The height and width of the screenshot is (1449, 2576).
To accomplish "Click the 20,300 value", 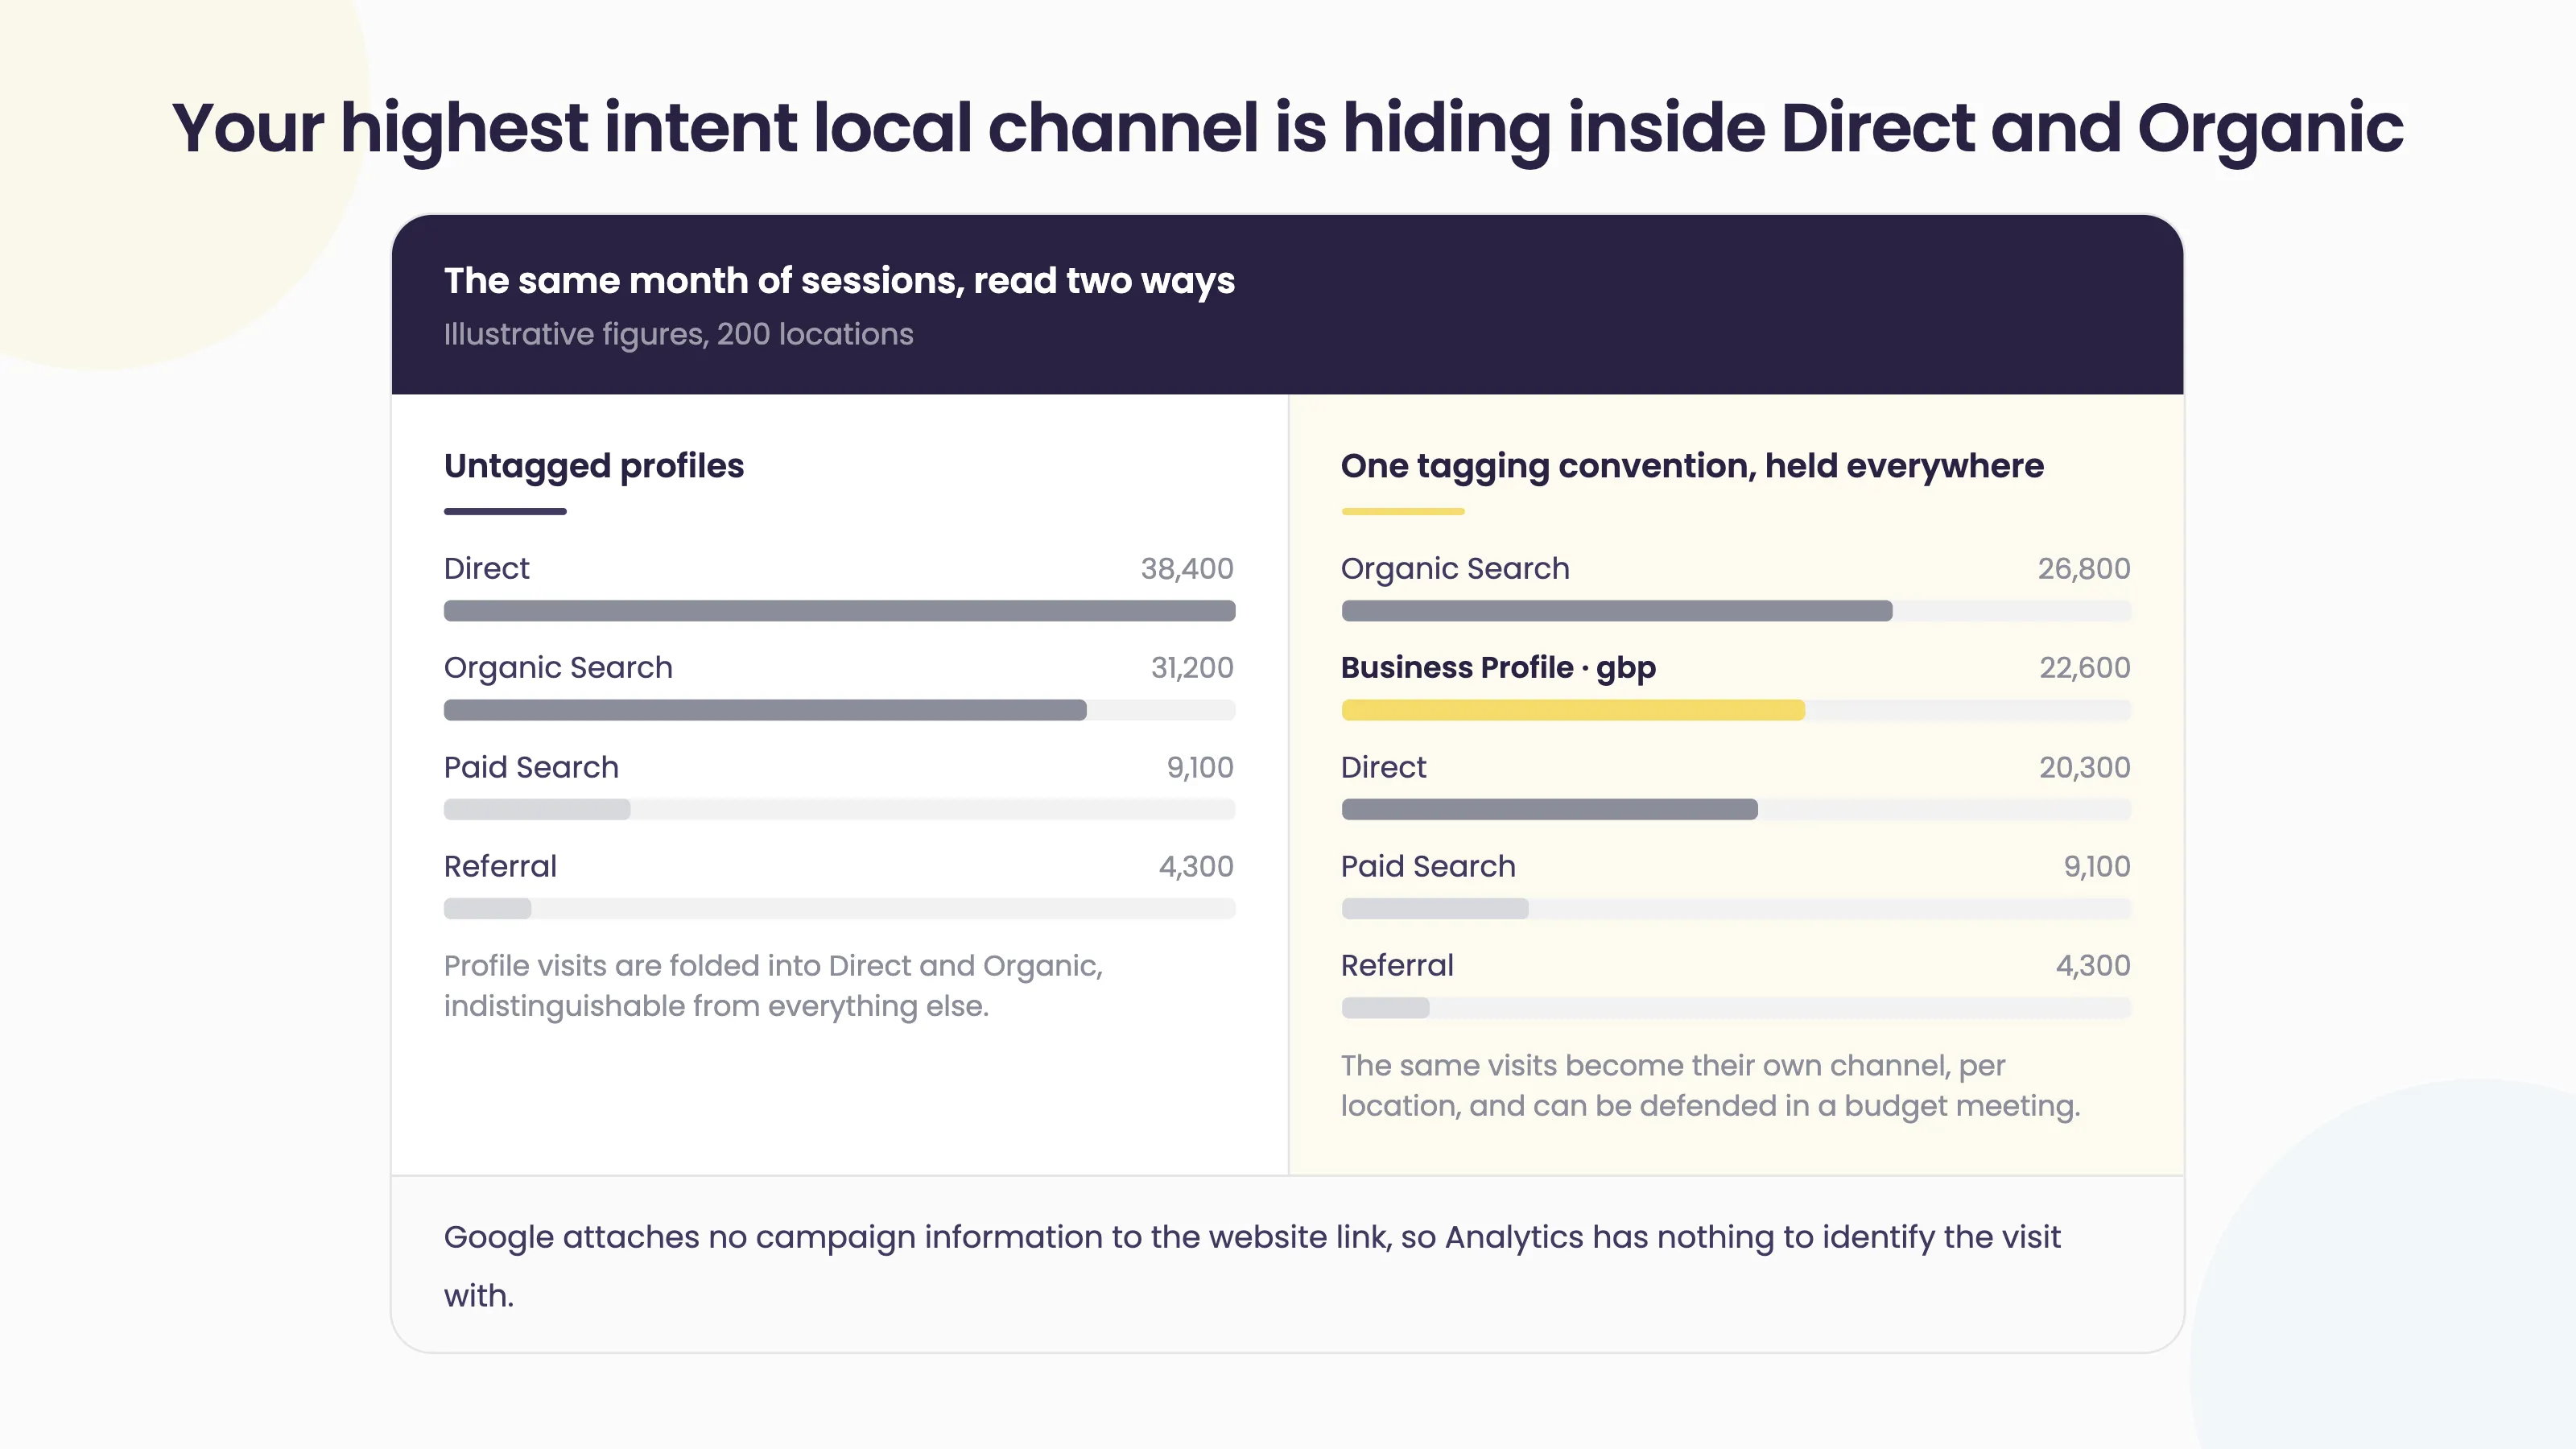I will [2085, 767].
